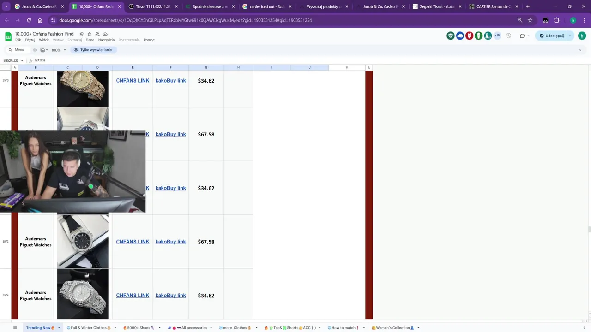This screenshot has height=332, width=591.
Task: Open the Chrome three-dot menu
Action: pos(584,20)
